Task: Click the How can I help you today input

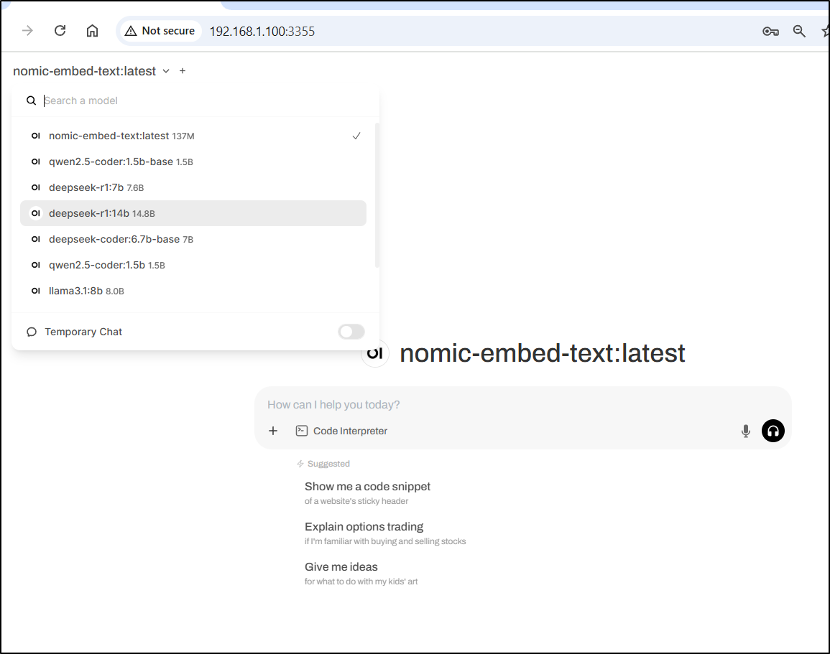Action: tap(523, 404)
